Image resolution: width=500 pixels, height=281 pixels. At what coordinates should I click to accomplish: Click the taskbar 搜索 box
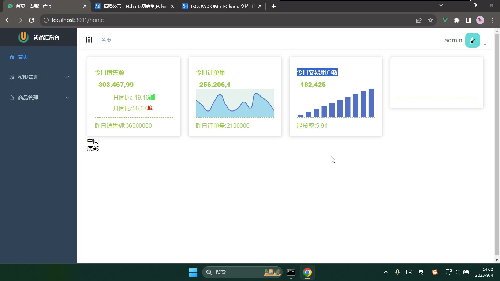[x=242, y=272]
